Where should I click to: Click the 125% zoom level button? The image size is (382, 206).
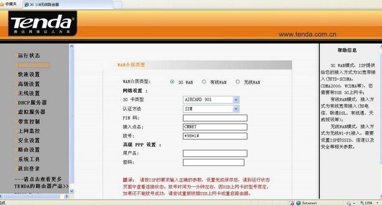(367, 203)
